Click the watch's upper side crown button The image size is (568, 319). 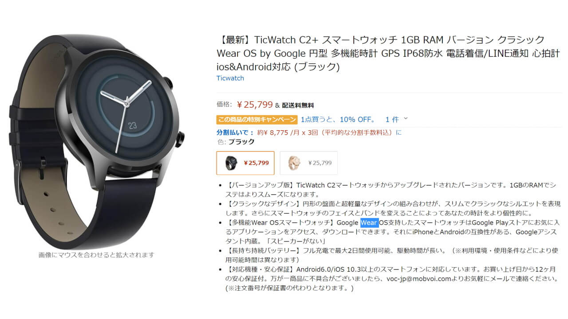[x=168, y=84]
